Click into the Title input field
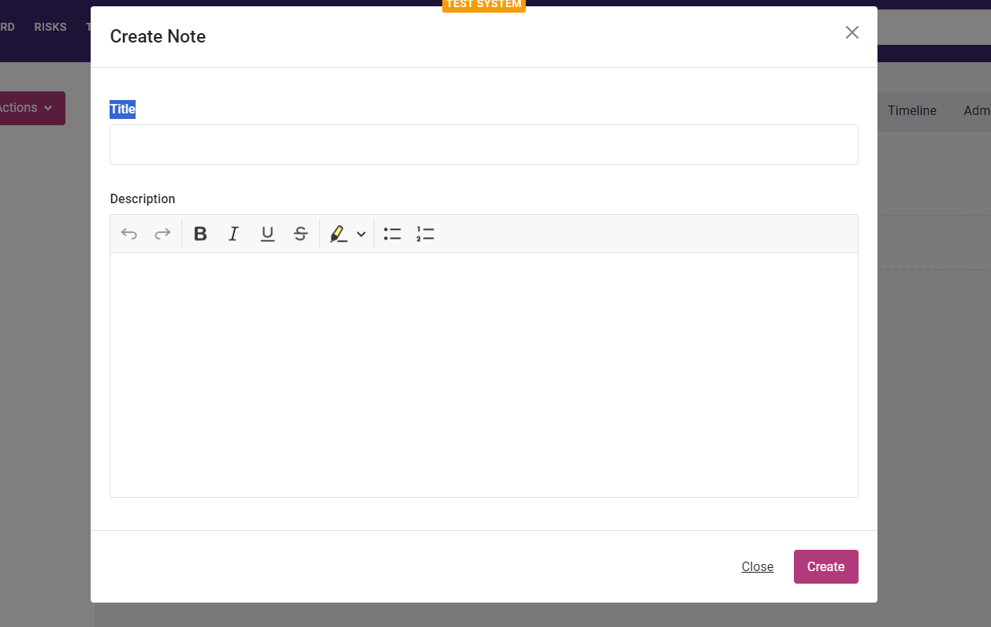The height and width of the screenshot is (627, 991). (x=483, y=145)
